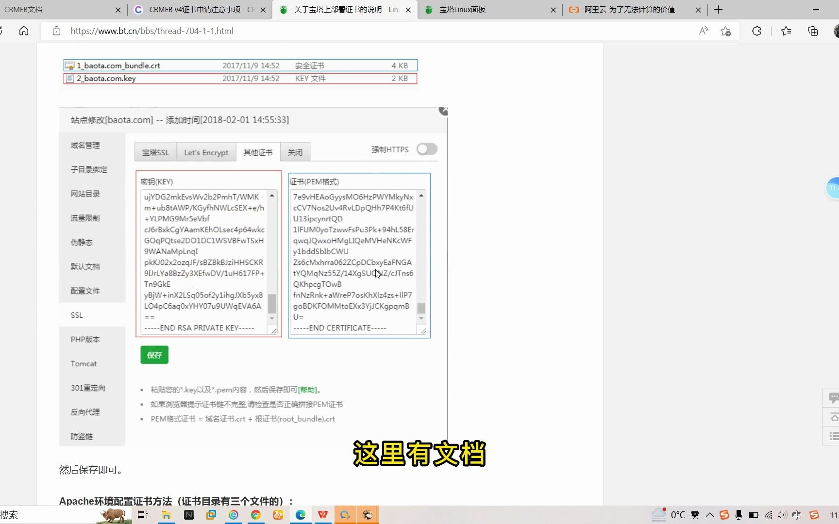Open a new tab with the plus button
This screenshot has height=524, width=839.
719,10
